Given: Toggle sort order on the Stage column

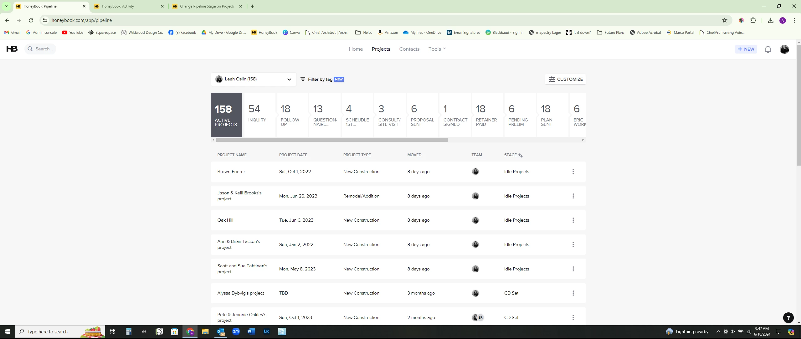Looking at the screenshot, I should [521, 155].
